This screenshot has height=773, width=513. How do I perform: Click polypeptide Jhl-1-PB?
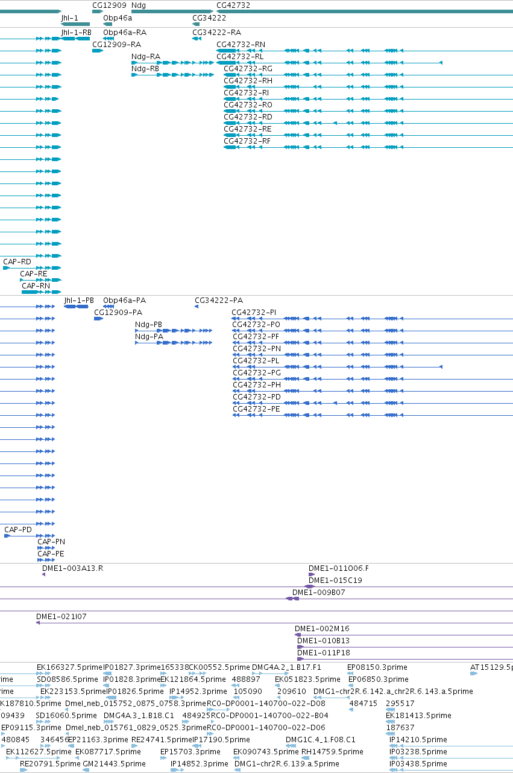pyautogui.click(x=79, y=300)
